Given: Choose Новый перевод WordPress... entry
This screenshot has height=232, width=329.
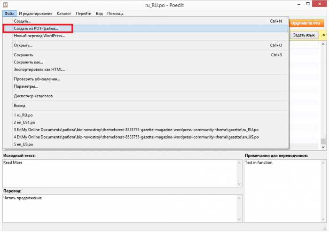Looking at the screenshot, I should click(x=146, y=36).
